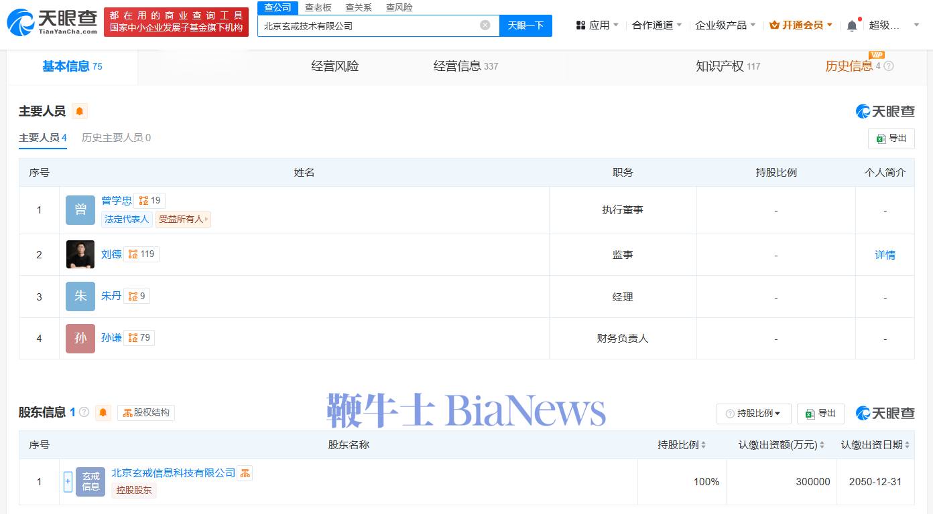933x514 pixels.
Task: Open 曾学思's profile link
Action: pyautogui.click(x=117, y=200)
